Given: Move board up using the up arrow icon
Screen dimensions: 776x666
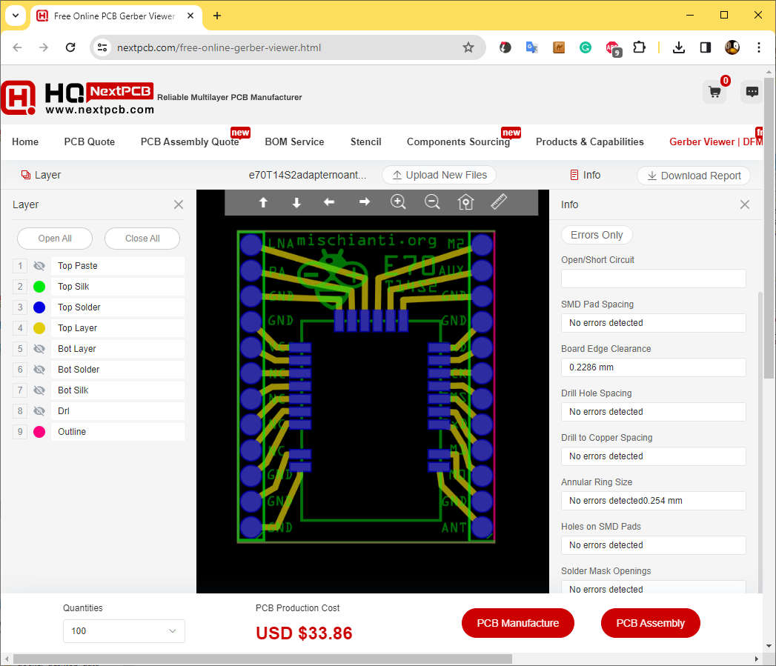Looking at the screenshot, I should 263,202.
